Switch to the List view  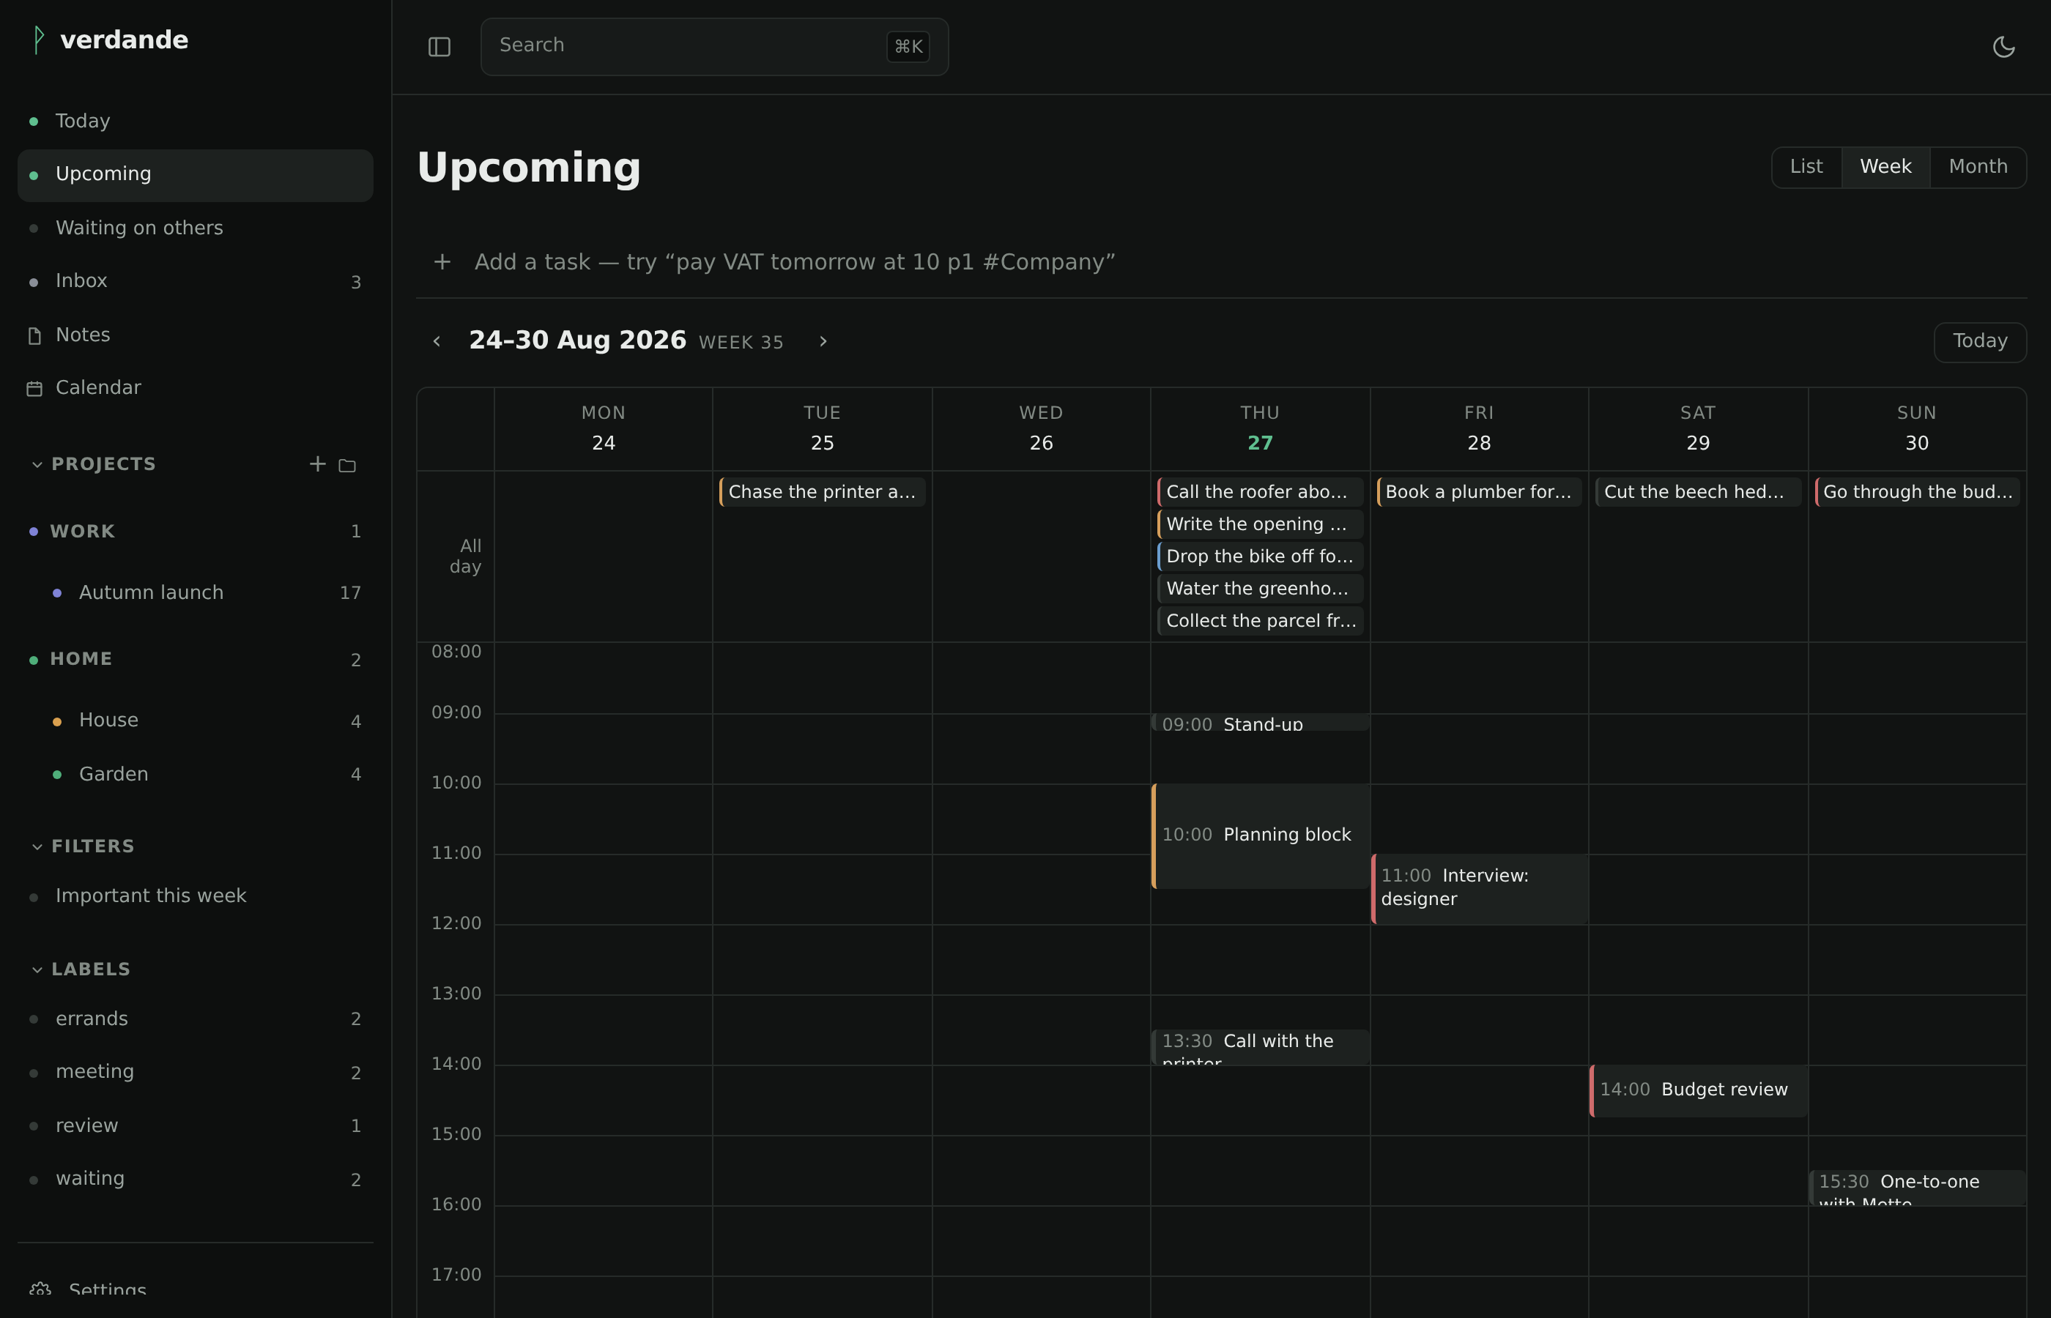(x=1806, y=167)
